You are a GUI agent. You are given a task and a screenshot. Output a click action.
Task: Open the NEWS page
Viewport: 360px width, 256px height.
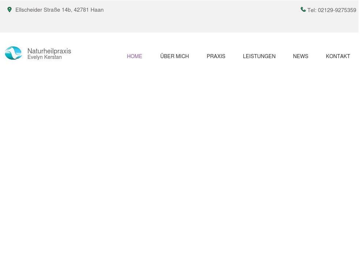click(300, 56)
